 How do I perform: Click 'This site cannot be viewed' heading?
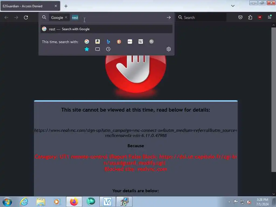point(136,110)
